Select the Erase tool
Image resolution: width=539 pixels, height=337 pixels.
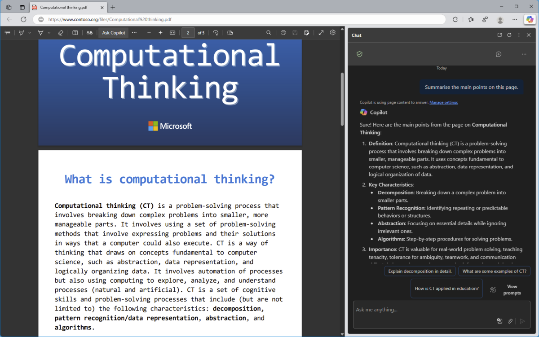[60, 33]
